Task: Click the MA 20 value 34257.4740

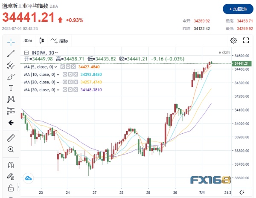Action: click(x=91, y=82)
